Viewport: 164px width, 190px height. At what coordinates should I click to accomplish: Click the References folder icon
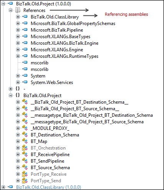coord(18,10)
